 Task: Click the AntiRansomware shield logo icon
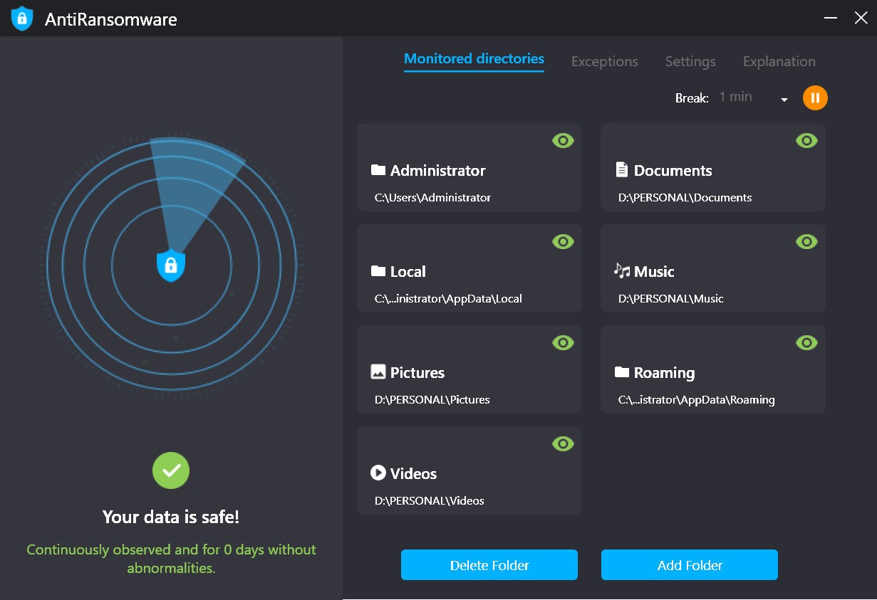(x=22, y=19)
